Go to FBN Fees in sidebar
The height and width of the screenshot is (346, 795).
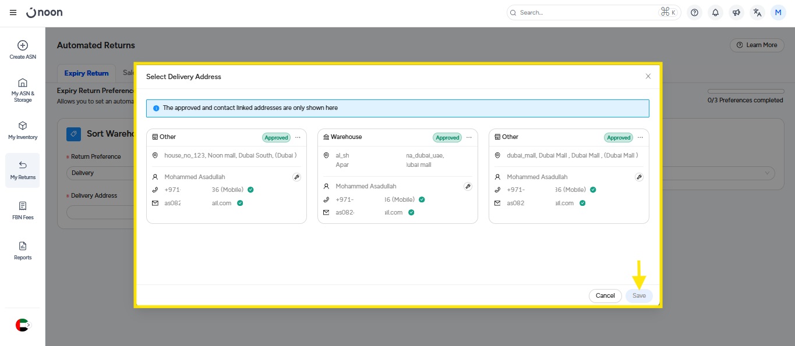[x=23, y=210]
